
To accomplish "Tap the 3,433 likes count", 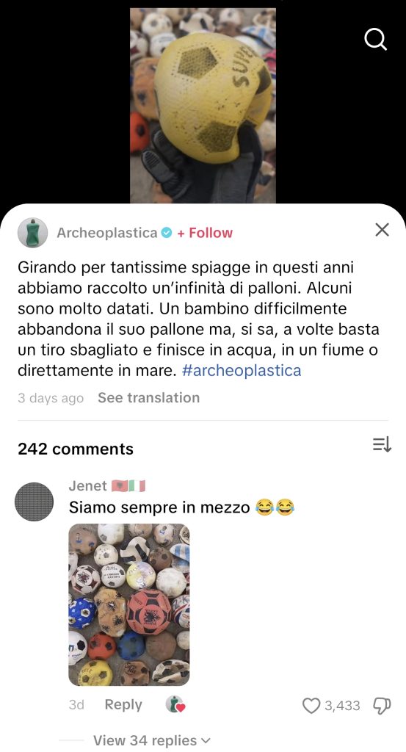I will 342,706.
